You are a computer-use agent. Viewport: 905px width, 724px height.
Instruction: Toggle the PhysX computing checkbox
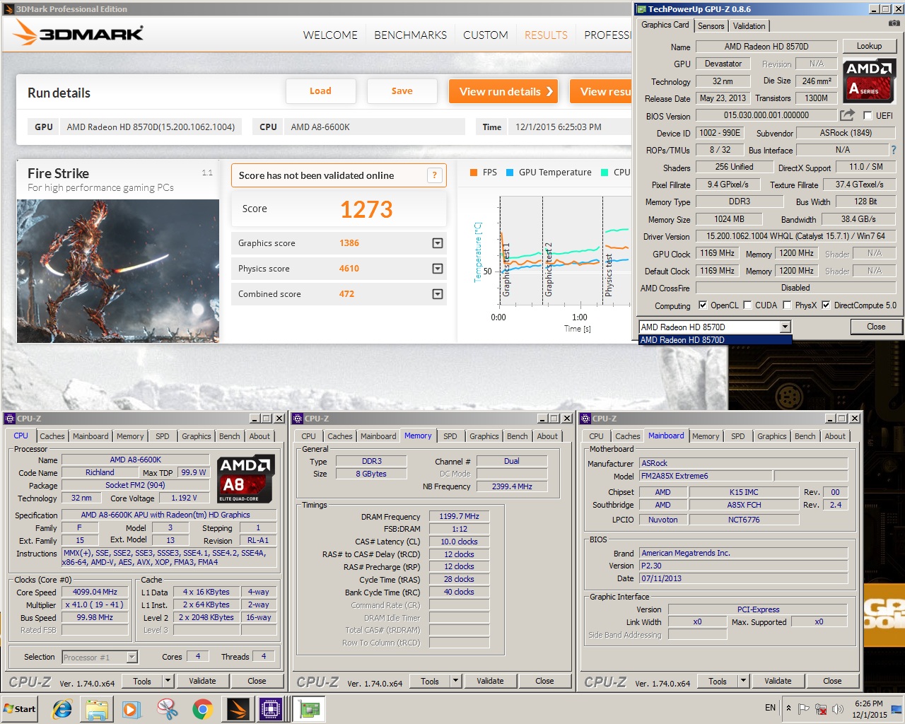(786, 305)
